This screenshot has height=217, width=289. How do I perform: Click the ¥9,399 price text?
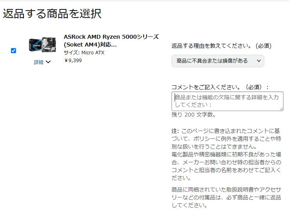click(x=73, y=60)
